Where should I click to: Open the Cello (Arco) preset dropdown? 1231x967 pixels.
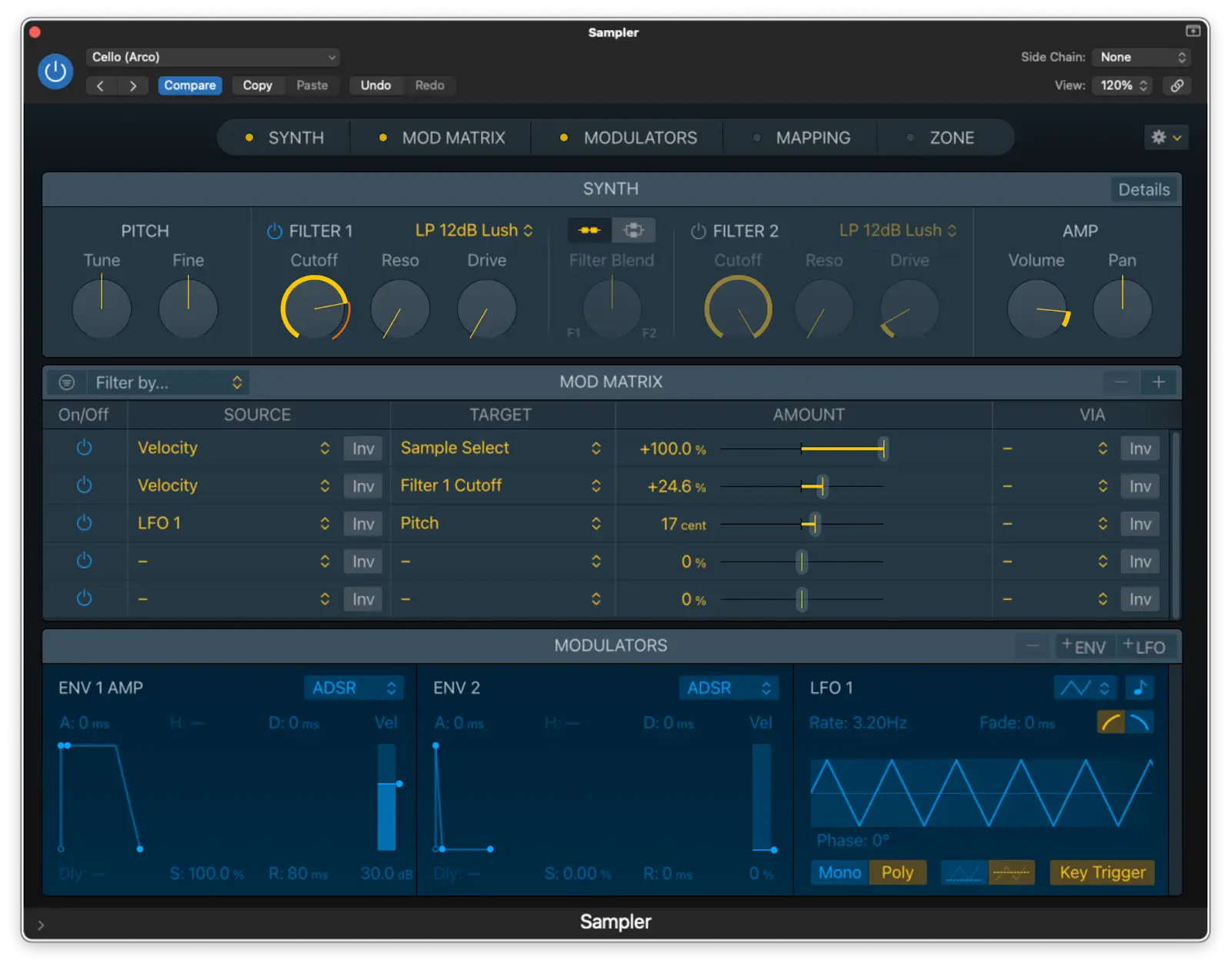pos(212,57)
